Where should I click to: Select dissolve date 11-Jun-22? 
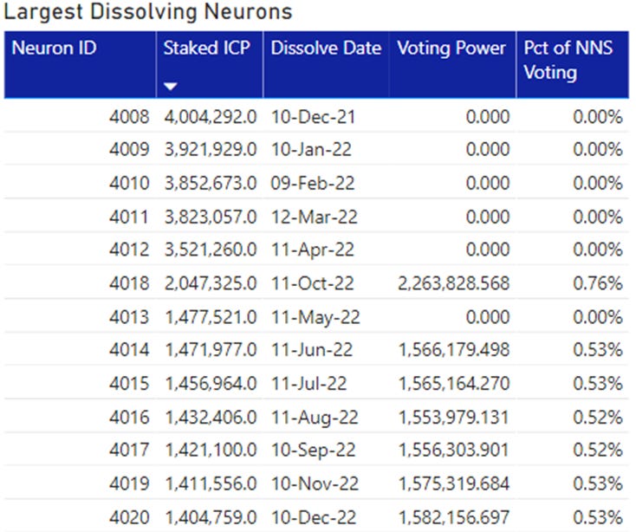(x=312, y=349)
